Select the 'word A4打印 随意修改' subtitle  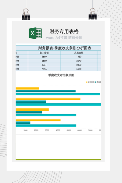(x=64, y=38)
